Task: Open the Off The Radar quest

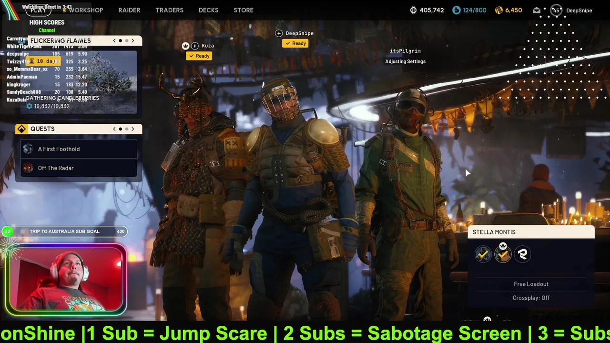Action: click(x=79, y=168)
